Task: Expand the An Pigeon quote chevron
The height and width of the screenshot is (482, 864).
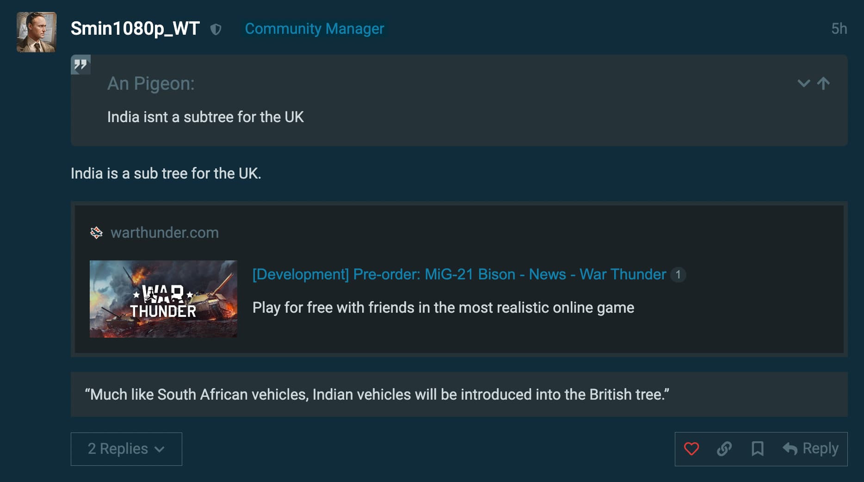Action: click(x=804, y=84)
